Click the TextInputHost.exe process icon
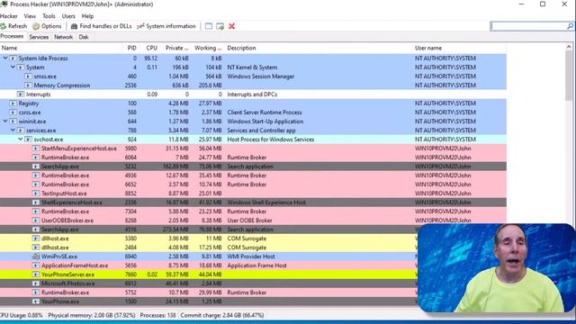This screenshot has width=576, height=324. (36, 193)
